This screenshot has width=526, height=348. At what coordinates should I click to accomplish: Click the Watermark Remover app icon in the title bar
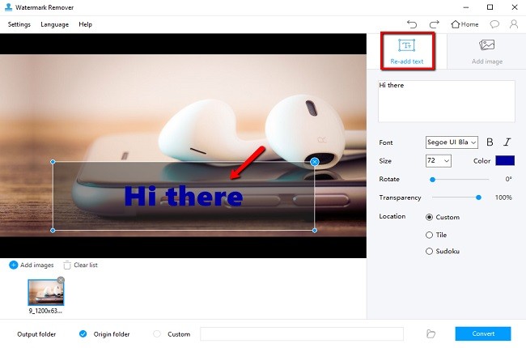pos(8,7)
